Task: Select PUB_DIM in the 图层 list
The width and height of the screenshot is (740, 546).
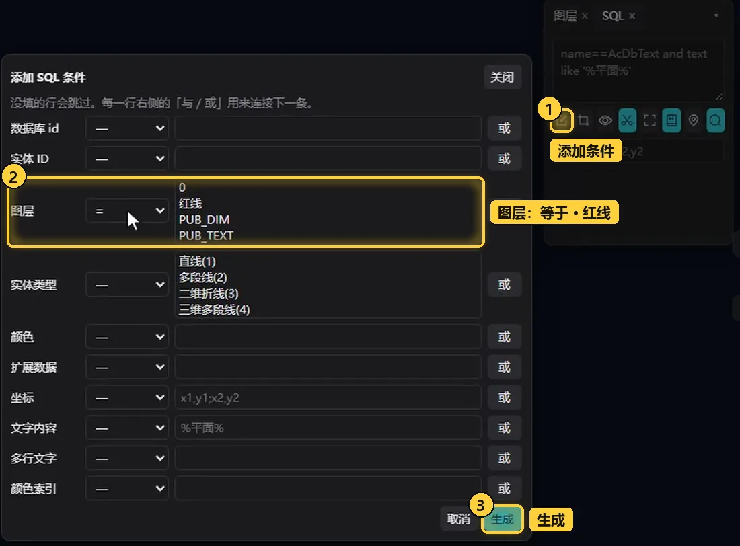Action: coord(204,219)
